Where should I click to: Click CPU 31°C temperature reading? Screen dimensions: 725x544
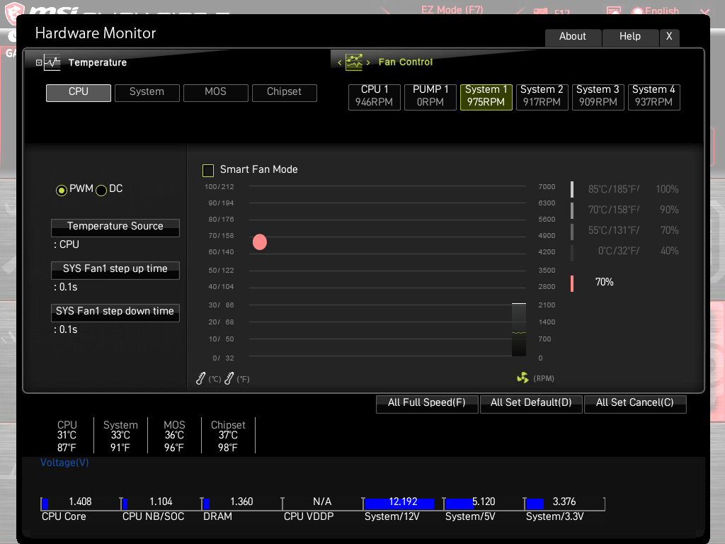click(67, 436)
